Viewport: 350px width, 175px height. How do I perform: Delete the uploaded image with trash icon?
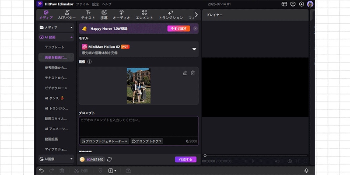[192, 73]
